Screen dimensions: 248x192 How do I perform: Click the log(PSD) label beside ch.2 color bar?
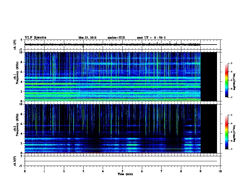pos(235,133)
